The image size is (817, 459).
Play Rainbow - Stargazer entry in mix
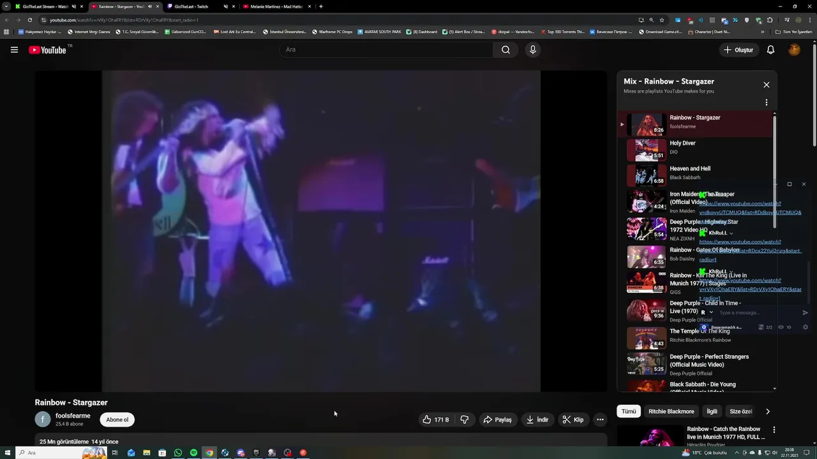click(x=696, y=124)
